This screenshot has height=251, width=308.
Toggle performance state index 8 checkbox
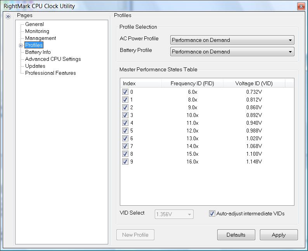coord(125,154)
